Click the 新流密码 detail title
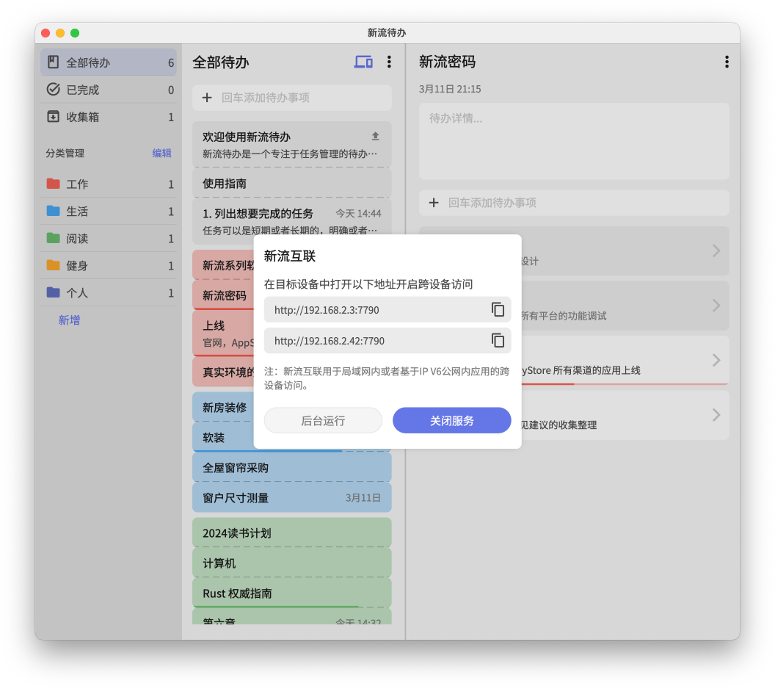The width and height of the screenshot is (775, 689). pyautogui.click(x=447, y=62)
